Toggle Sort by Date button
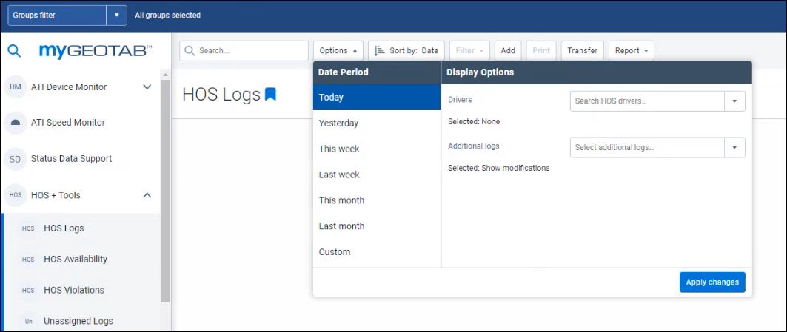This screenshot has height=332, width=787. click(406, 51)
